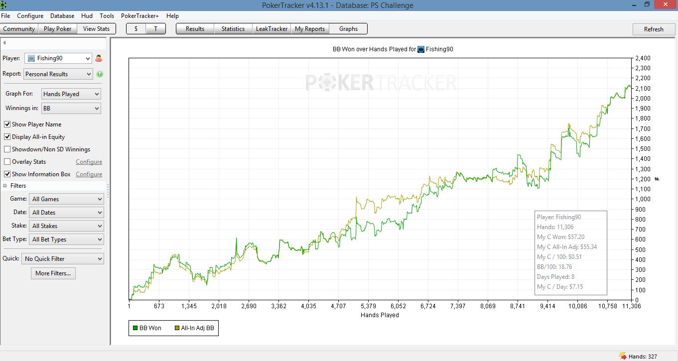Open the Quick filter dropdown
The image size is (678, 361).
pyautogui.click(x=63, y=259)
